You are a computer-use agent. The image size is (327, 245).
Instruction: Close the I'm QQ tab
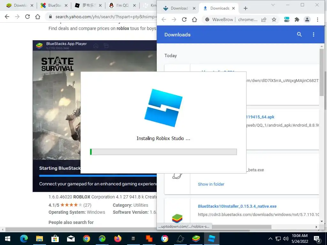pyautogui.click(x=134, y=5)
